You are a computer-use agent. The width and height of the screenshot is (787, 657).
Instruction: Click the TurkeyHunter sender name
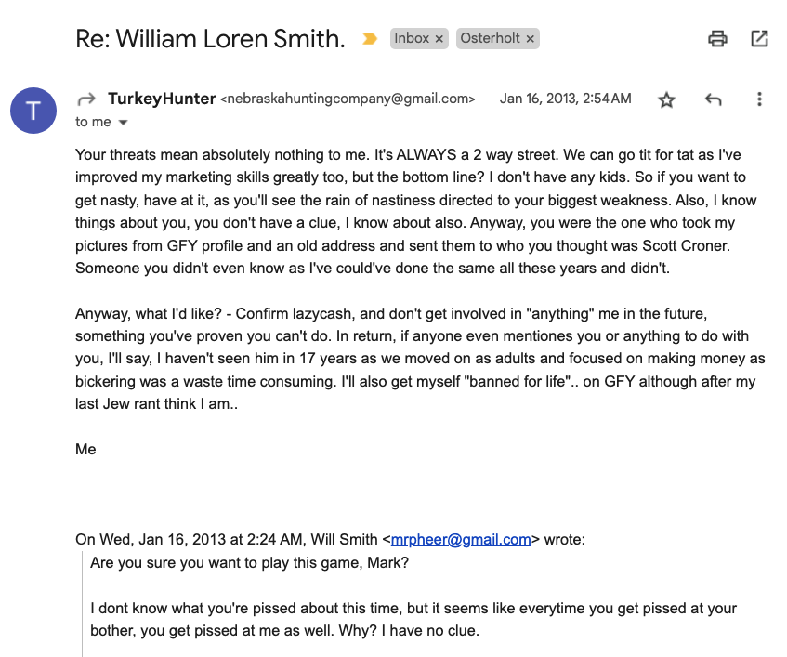pos(162,99)
